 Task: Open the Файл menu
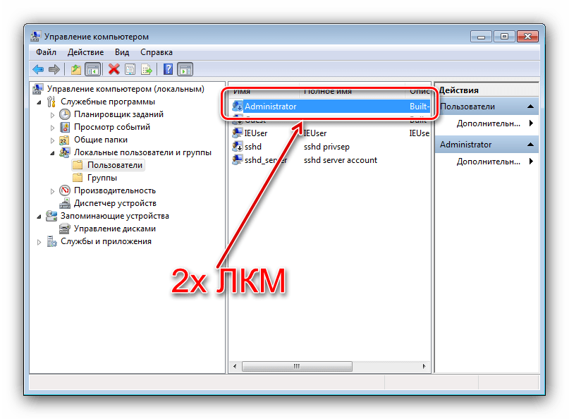[46, 52]
